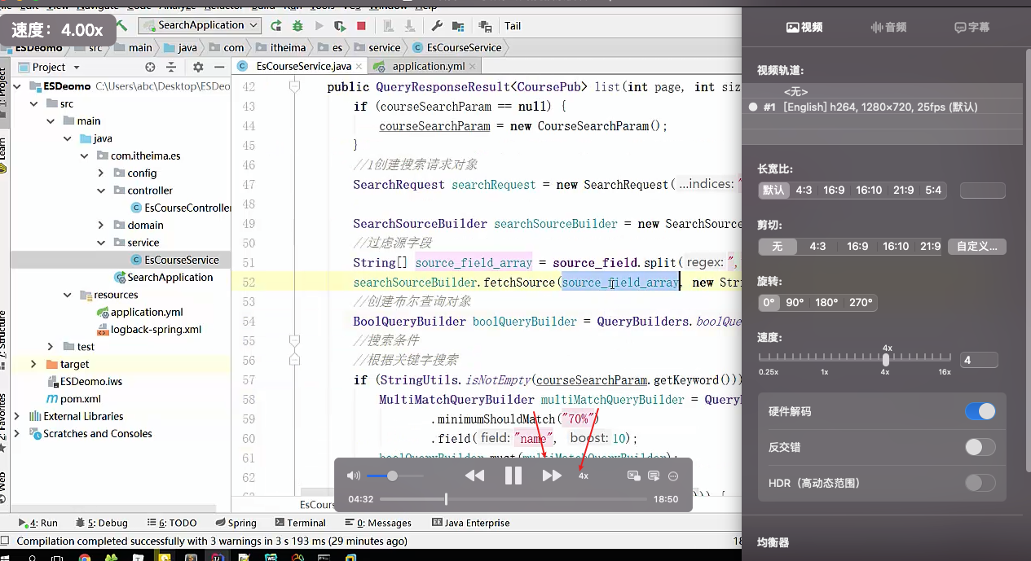Switch to the 音频 audio tab

click(888, 27)
